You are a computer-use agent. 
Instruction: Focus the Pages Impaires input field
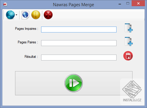pos(79,30)
